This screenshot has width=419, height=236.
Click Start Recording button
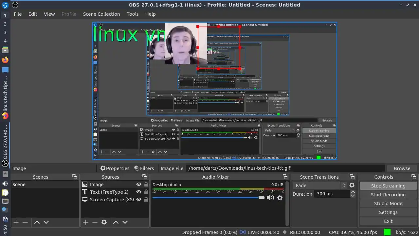[388, 195]
